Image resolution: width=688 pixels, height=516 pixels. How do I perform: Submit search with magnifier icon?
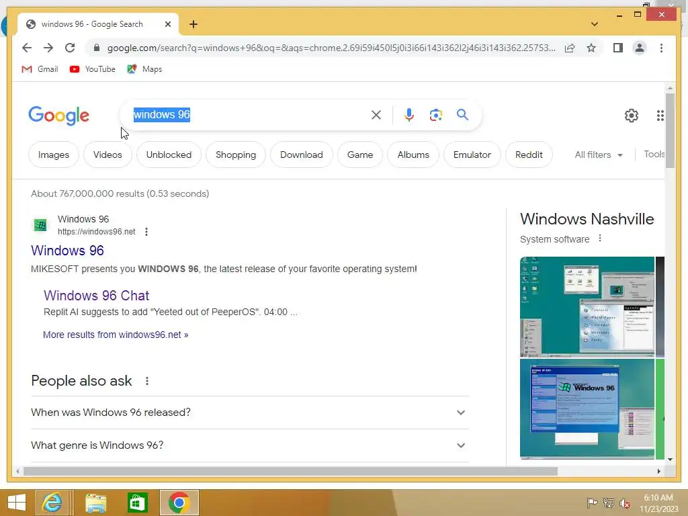[x=462, y=115]
